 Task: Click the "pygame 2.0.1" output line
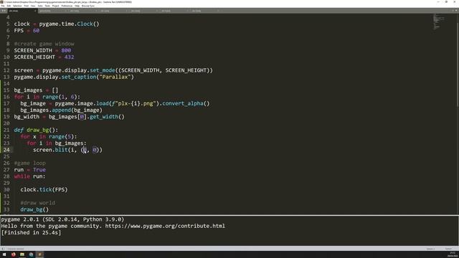62,219
